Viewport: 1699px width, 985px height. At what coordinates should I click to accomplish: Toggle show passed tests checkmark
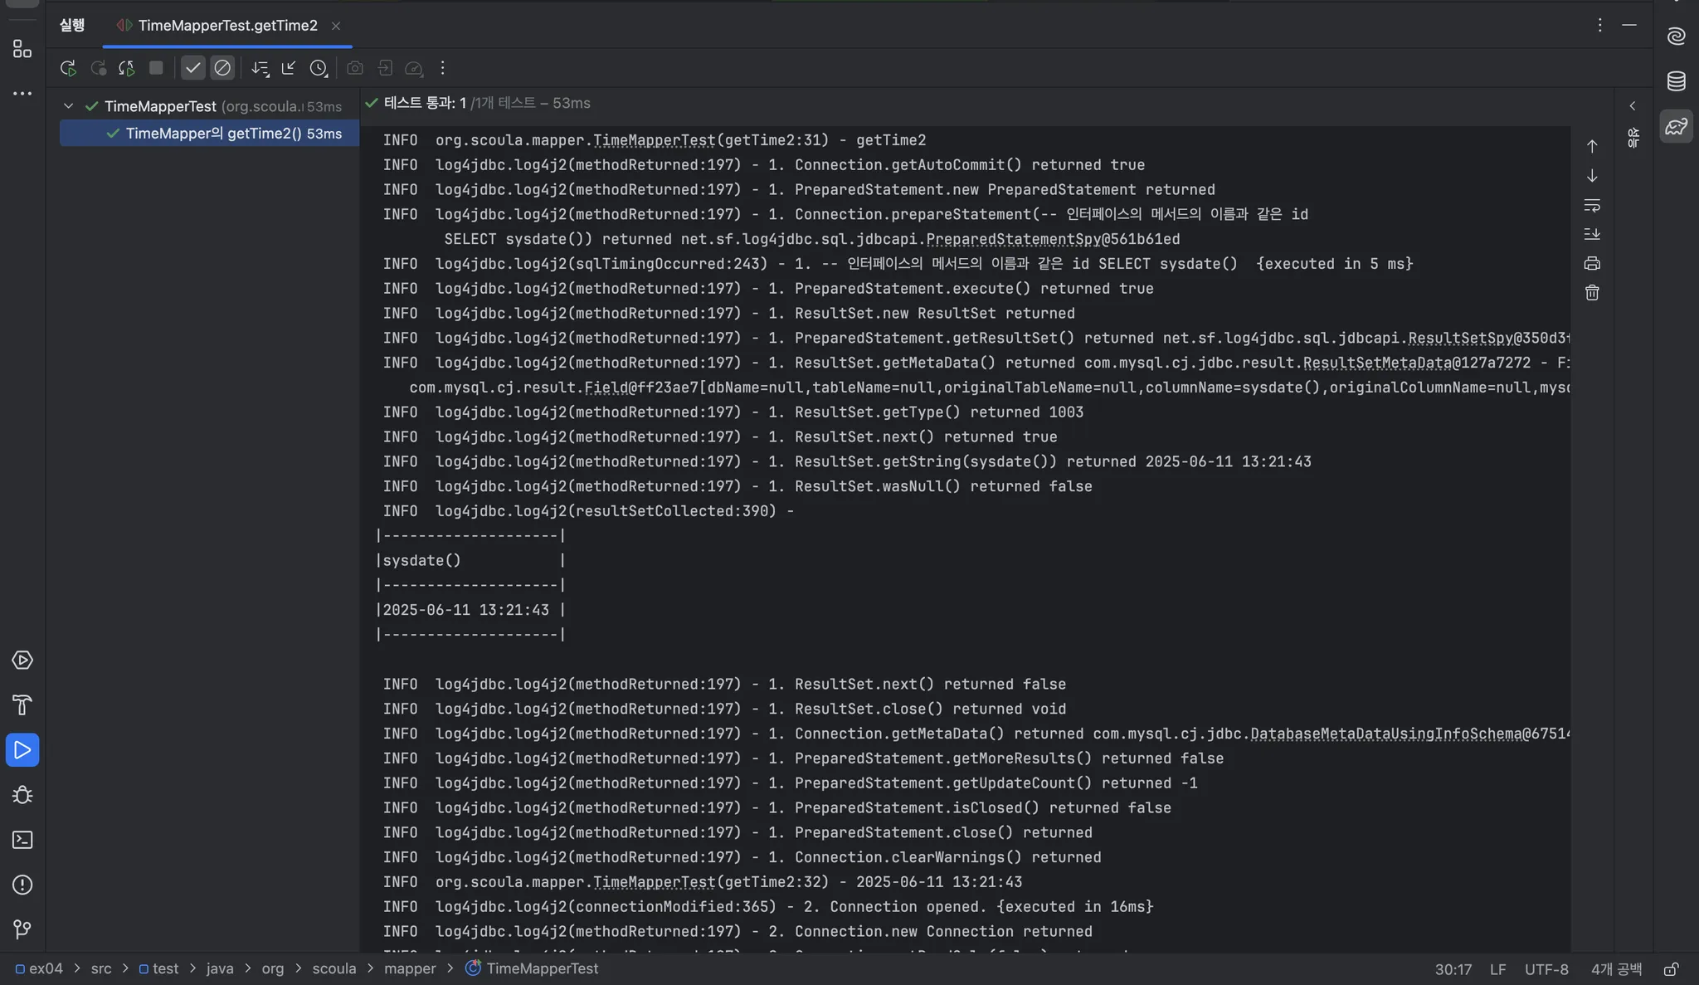(192, 68)
